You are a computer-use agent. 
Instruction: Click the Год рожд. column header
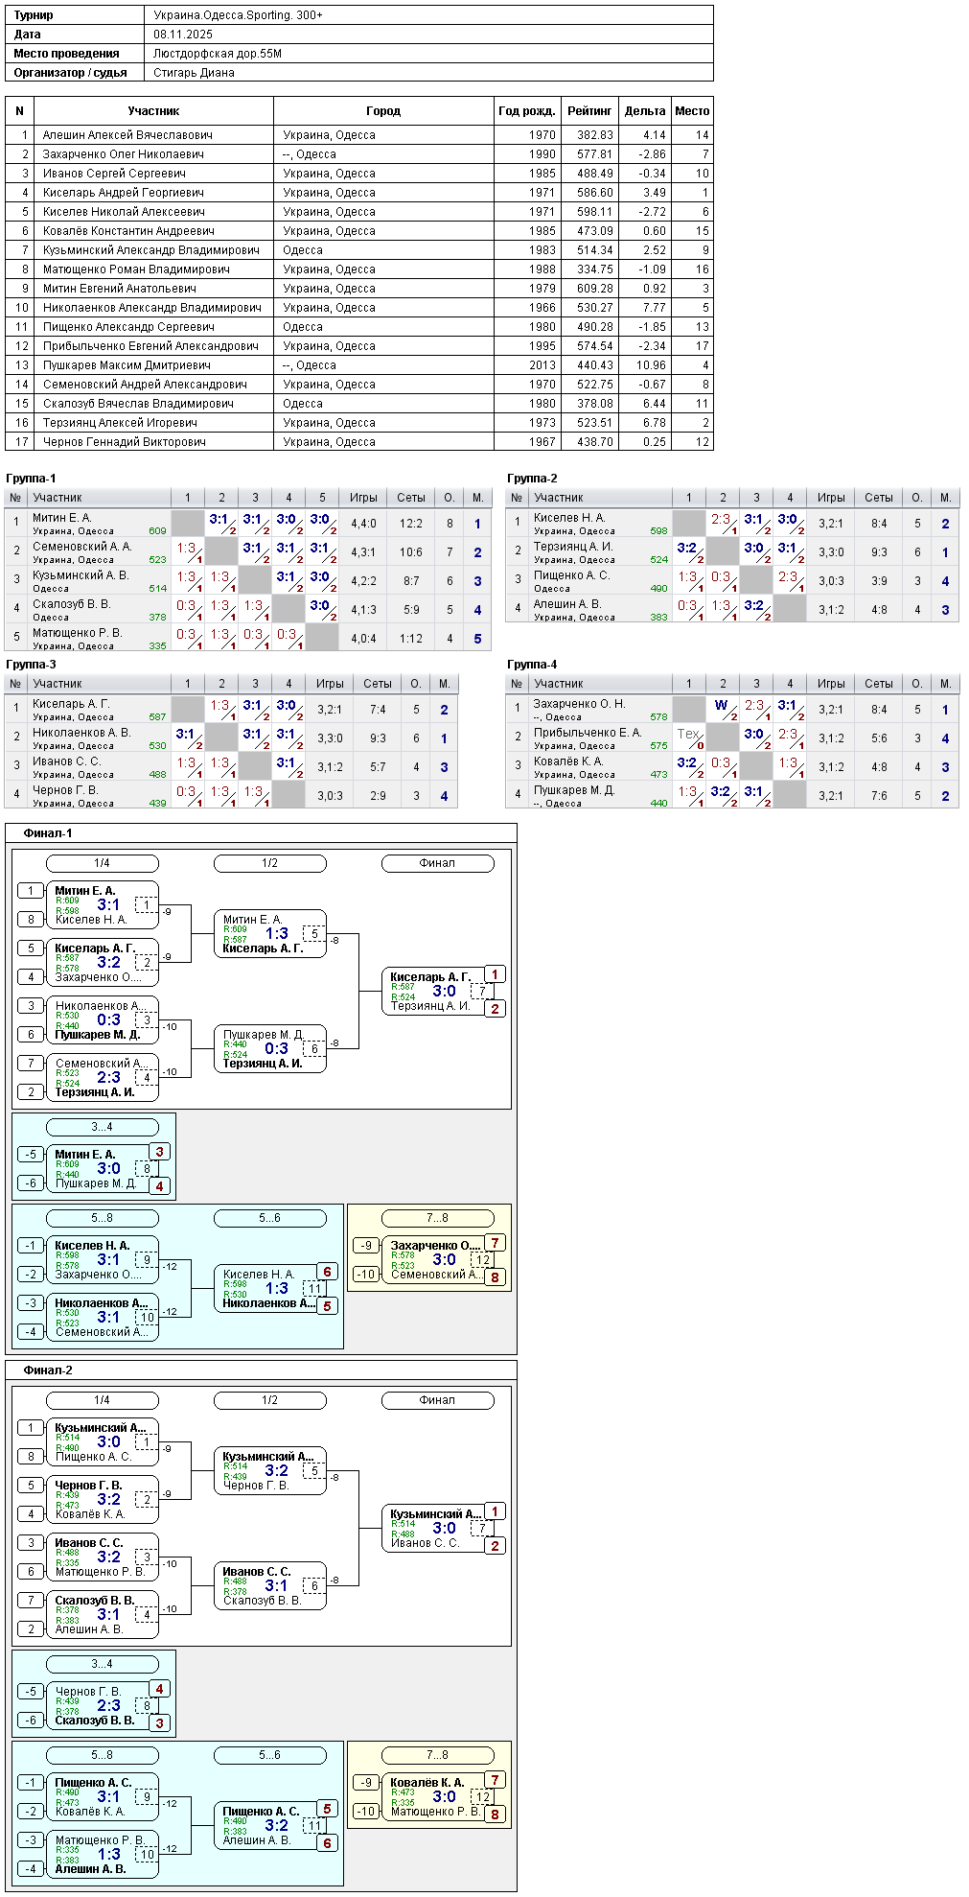pos(527,111)
